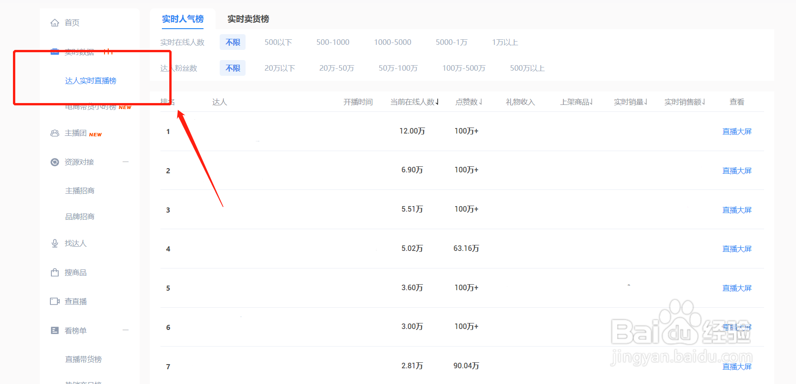Open 直播大屏 for rank 5
Screen dimensions: 796x384
[737, 288]
